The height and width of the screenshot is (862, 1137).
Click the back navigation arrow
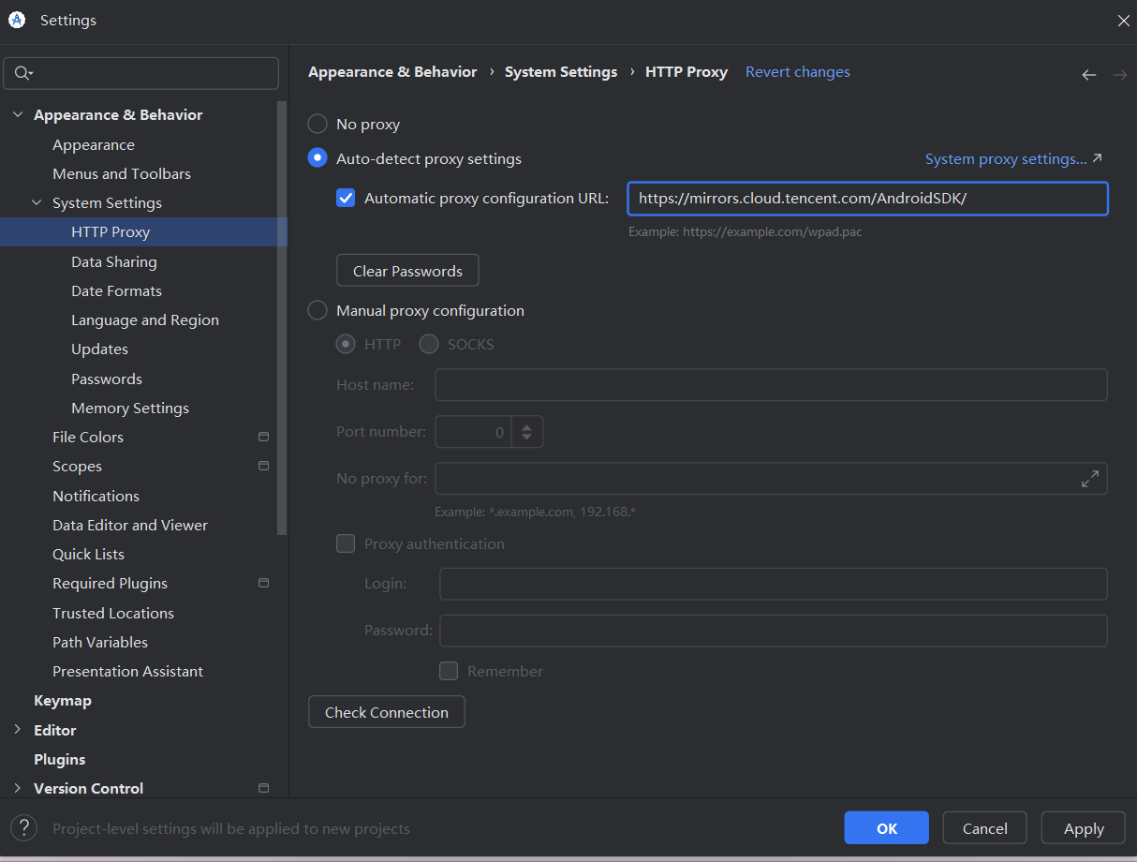pos(1088,73)
